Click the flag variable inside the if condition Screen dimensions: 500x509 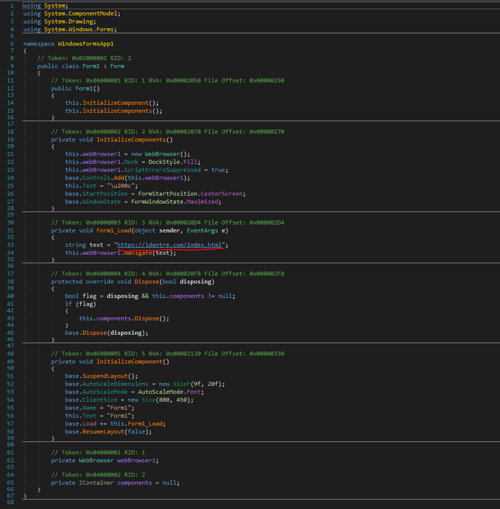point(86,304)
